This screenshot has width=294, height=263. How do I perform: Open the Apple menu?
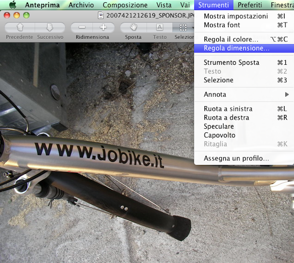click(12, 5)
